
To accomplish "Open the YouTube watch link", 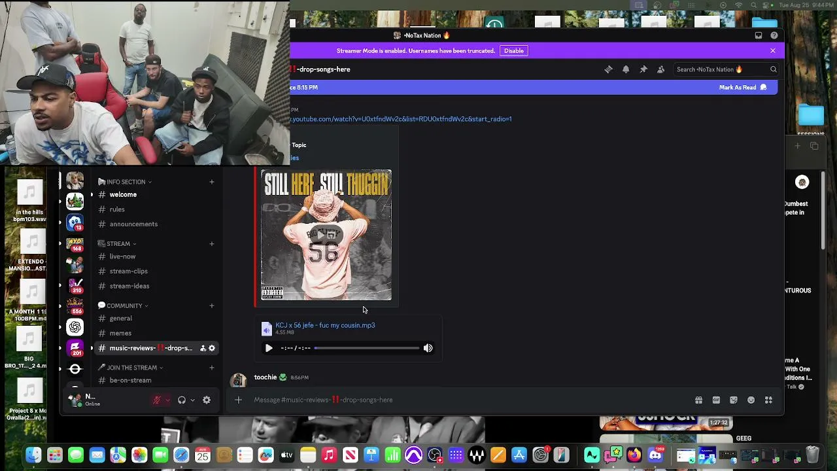I will pyautogui.click(x=401, y=119).
